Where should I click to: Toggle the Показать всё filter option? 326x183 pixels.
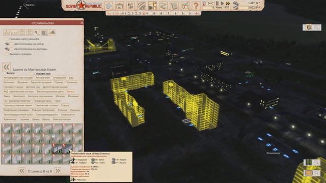click(x=42, y=74)
